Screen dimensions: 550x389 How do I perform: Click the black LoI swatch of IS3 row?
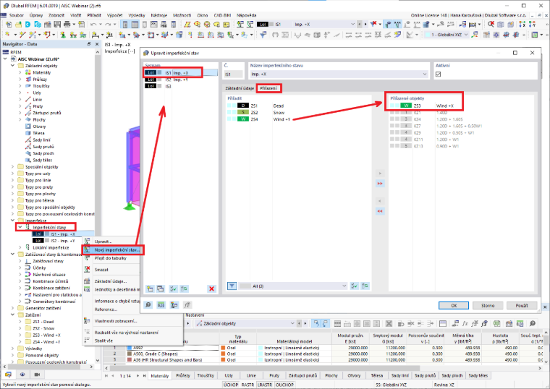(151, 86)
